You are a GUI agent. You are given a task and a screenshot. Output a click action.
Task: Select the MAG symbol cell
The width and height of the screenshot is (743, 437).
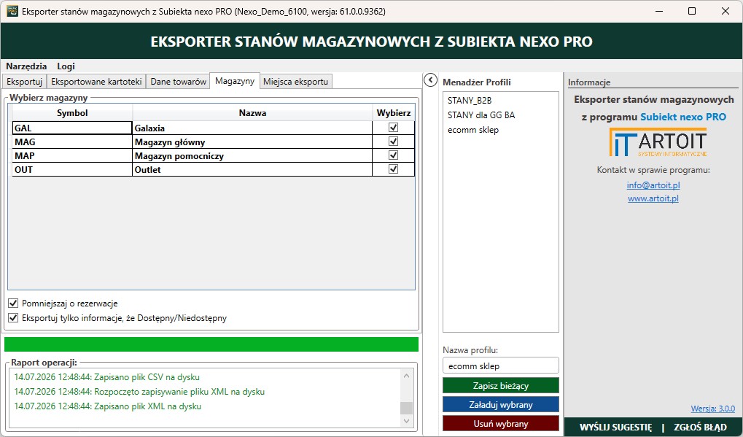tap(72, 142)
